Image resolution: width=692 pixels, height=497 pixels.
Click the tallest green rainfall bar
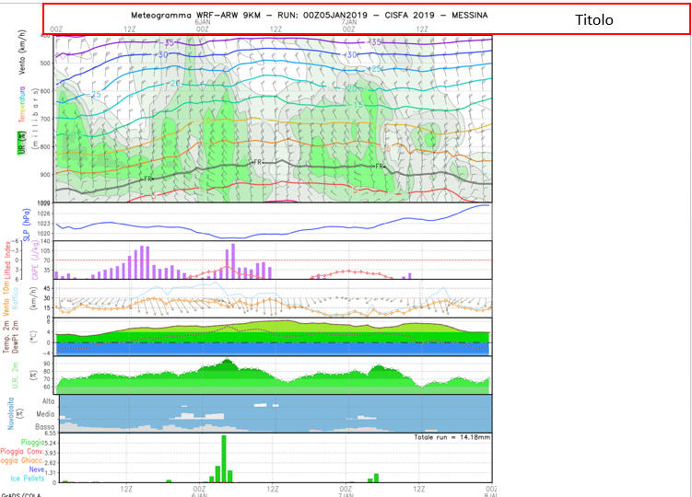click(224, 458)
